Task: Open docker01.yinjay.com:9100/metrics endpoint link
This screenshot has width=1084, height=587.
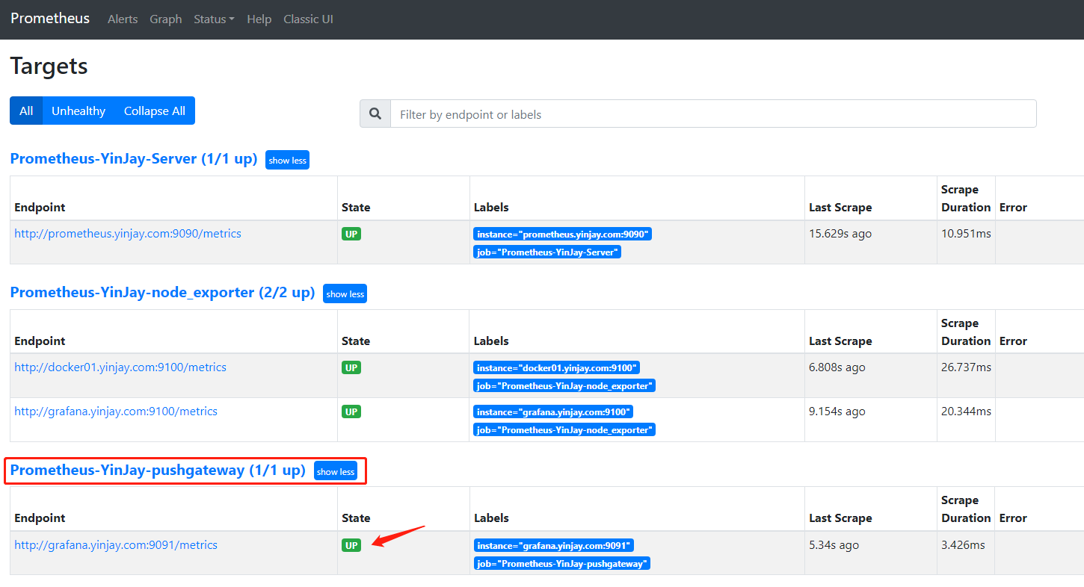Action: (120, 367)
